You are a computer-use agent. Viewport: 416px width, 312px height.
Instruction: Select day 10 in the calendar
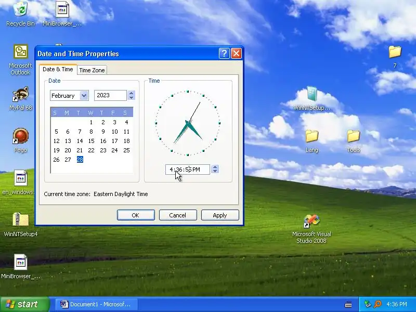tap(114, 132)
